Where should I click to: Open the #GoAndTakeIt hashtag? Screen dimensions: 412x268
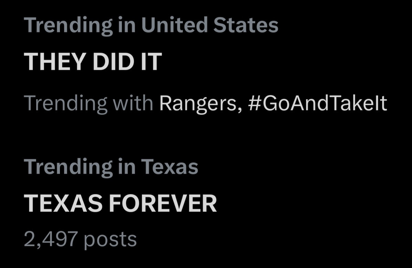click(317, 103)
